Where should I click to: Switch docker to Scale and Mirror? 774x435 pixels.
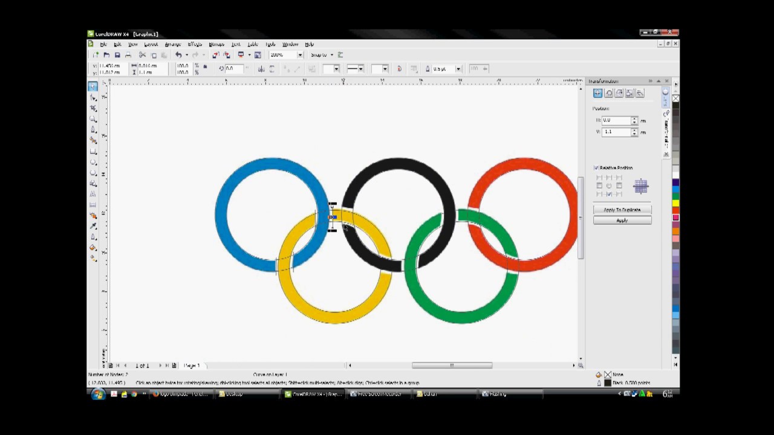tap(619, 93)
